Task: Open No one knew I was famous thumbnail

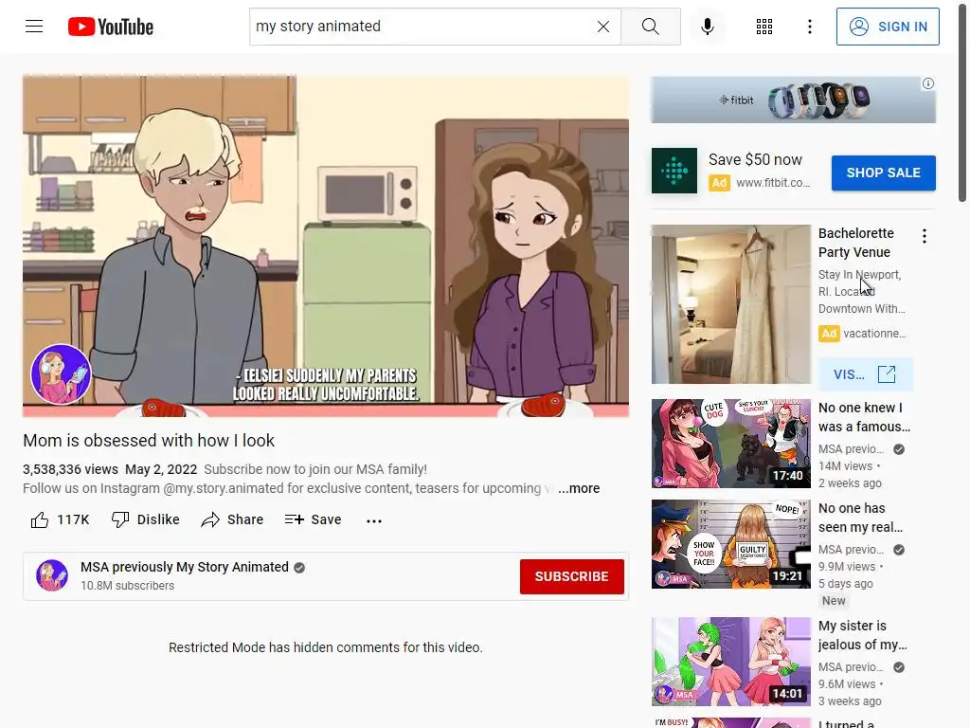Action: 730,444
